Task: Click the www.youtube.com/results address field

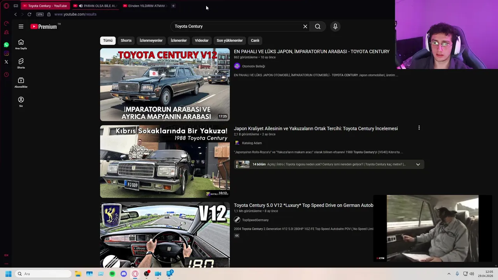Action: pos(75,14)
